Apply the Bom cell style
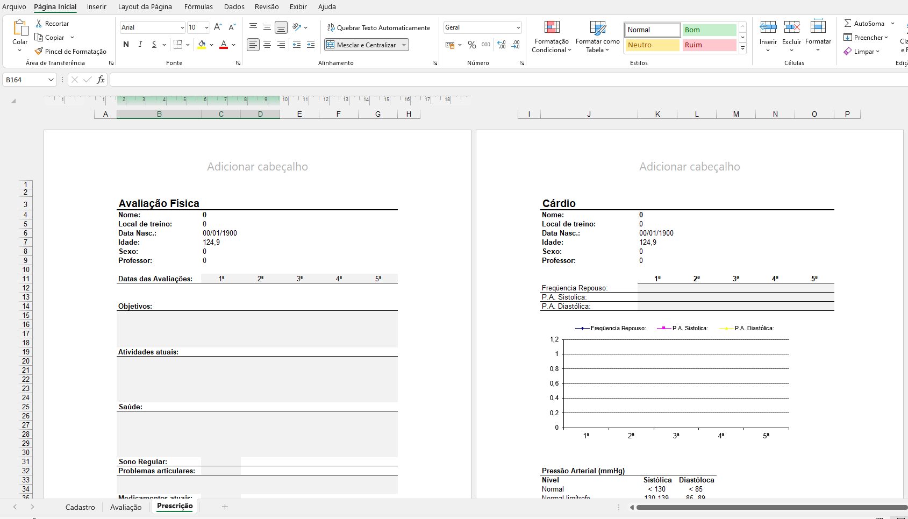Screen dimensions: 908x519 tap(709, 30)
